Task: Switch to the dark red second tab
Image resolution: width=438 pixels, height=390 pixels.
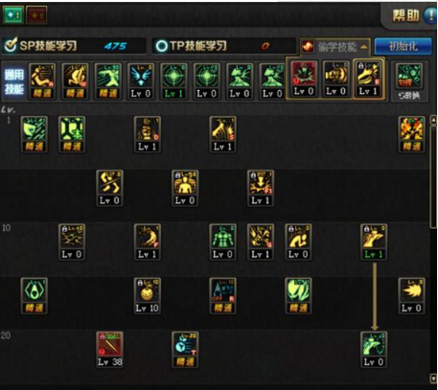Action: click(x=37, y=15)
